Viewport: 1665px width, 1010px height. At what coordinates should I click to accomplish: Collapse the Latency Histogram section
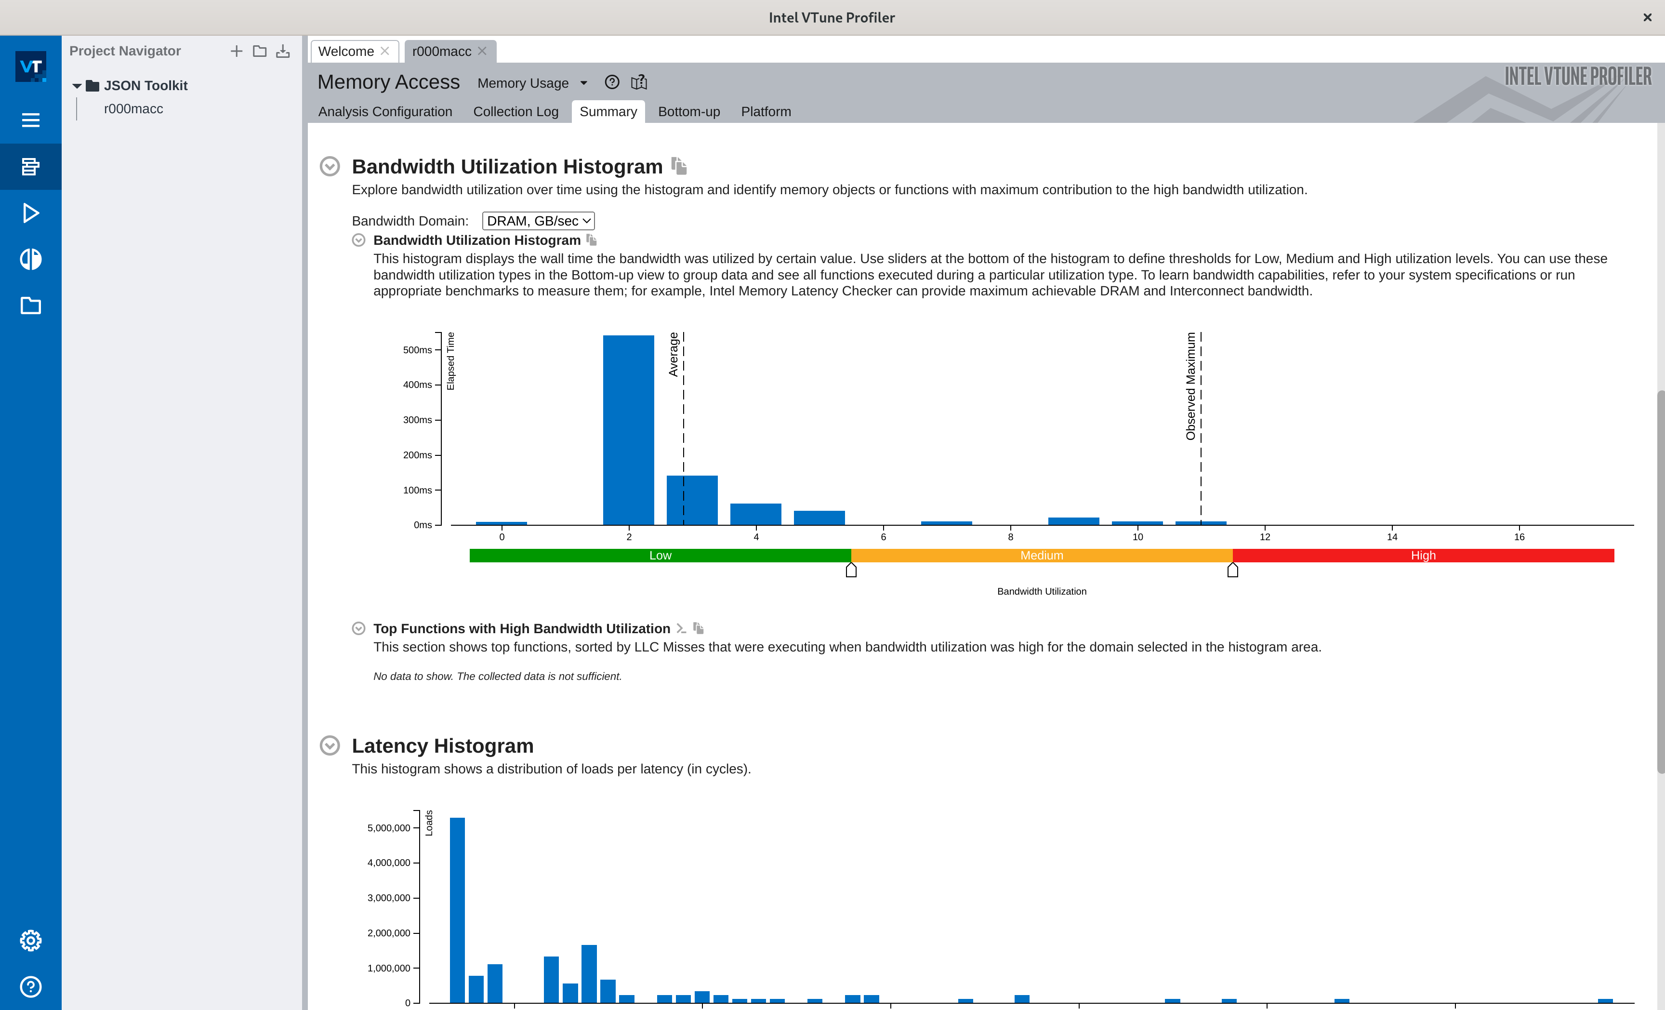tap(330, 745)
